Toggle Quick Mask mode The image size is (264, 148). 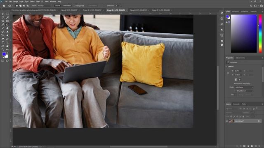coord(3,61)
